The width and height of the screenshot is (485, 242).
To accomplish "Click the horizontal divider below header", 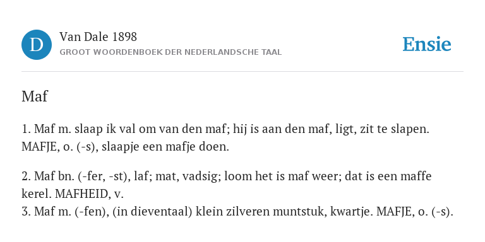I will pyautogui.click(x=242, y=72).
